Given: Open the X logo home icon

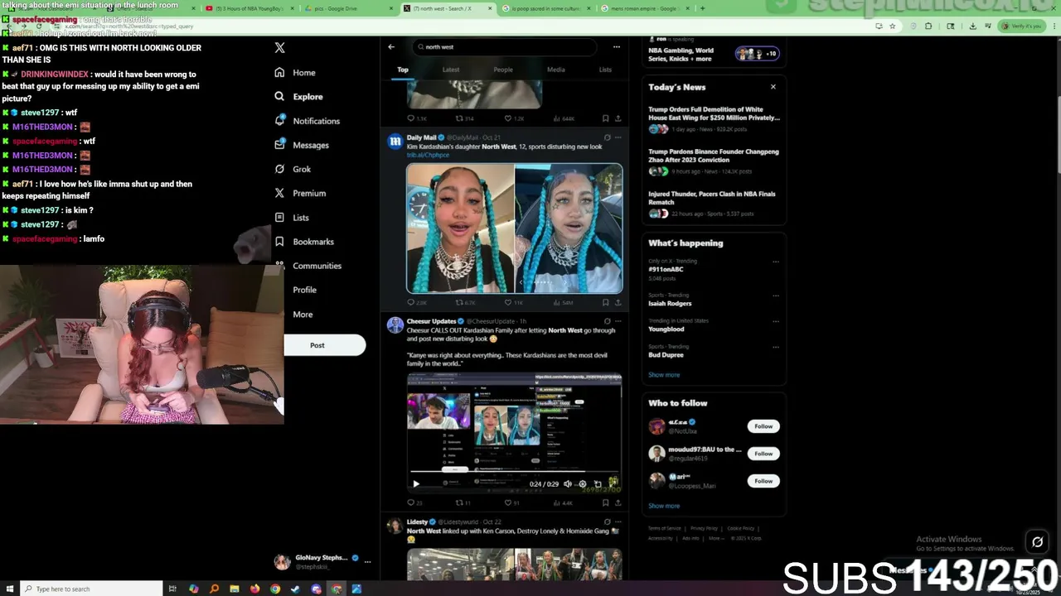Looking at the screenshot, I should tap(280, 48).
